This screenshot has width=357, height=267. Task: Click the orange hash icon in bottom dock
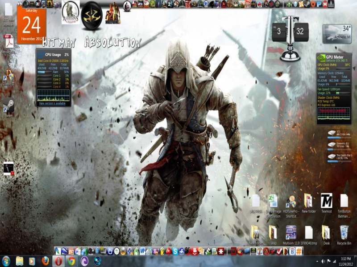[x=299, y=251]
